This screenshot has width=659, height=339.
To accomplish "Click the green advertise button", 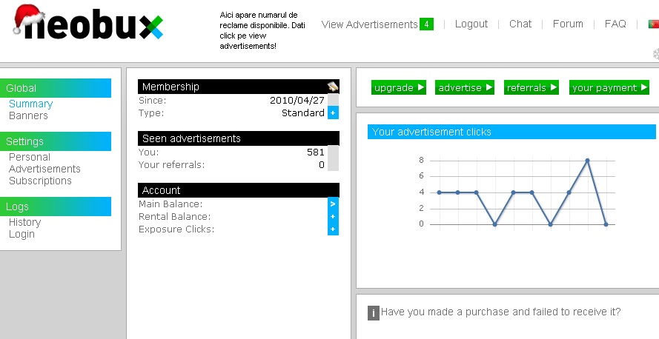I will point(464,87).
